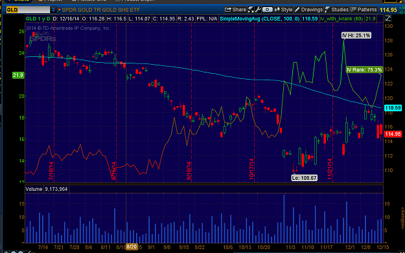The width and height of the screenshot is (405, 253).
Task: Click the D: 12/16/14 date readout
Action: (66, 19)
